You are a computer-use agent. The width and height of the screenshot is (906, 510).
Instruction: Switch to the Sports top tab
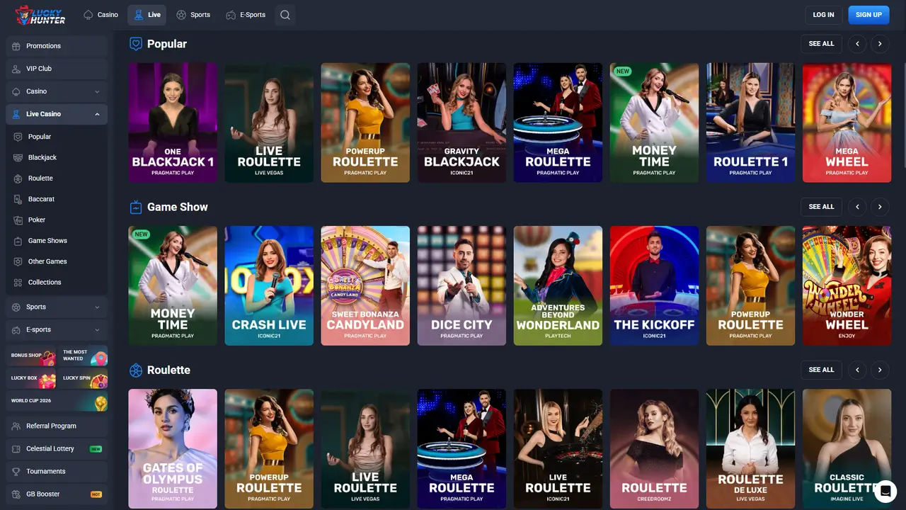193,15
